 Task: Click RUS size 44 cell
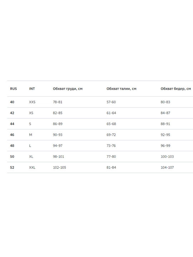[x=12, y=124]
